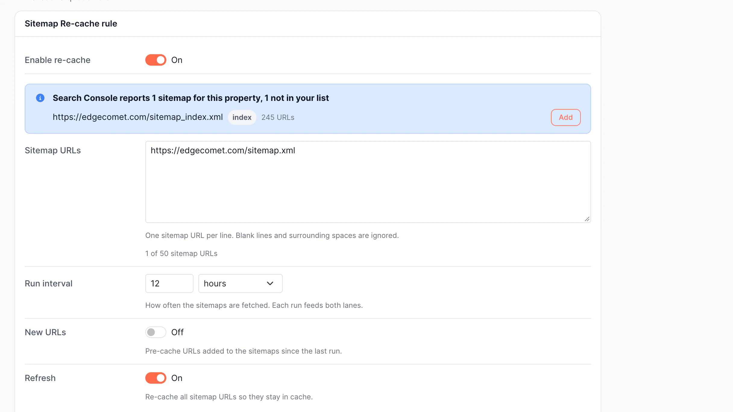Click the 'Sitemap URLs' label
This screenshot has width=733, height=412.
pos(53,150)
